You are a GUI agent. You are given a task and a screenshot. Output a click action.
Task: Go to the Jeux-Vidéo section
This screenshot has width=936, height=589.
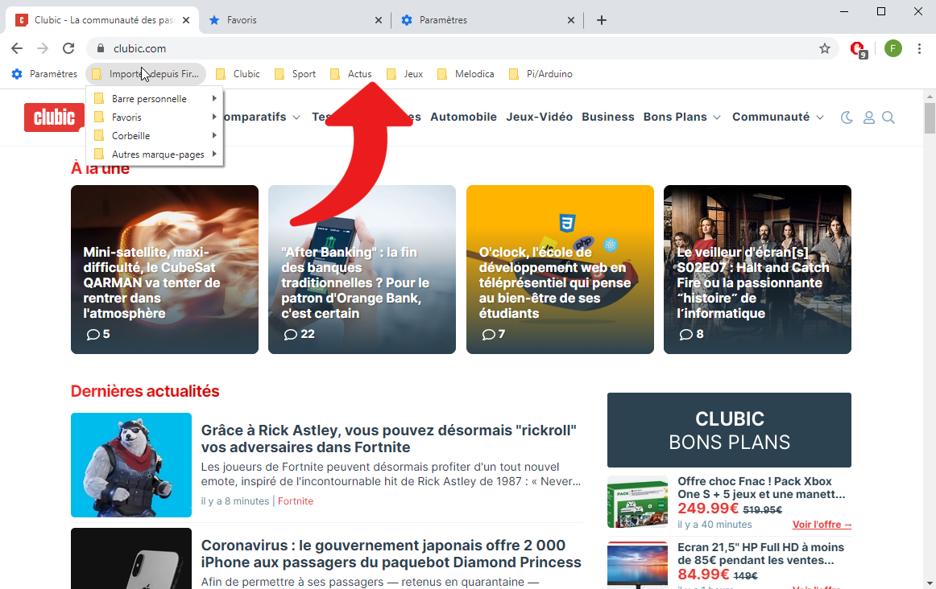point(539,117)
